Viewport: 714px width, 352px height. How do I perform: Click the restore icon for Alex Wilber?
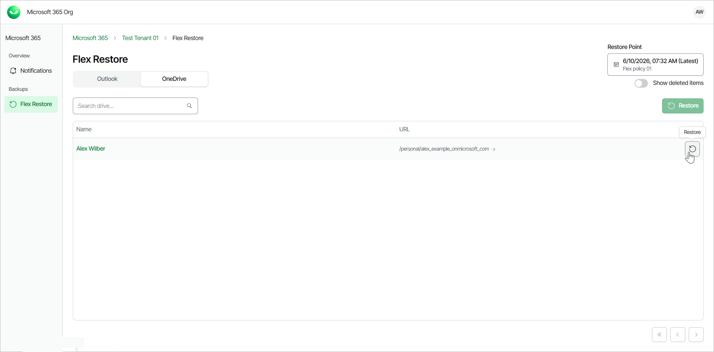(x=692, y=149)
